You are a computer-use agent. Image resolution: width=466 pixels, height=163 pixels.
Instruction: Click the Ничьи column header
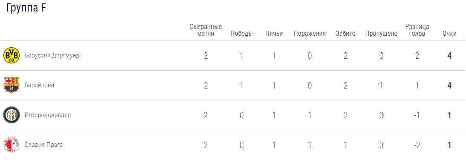coord(274,34)
